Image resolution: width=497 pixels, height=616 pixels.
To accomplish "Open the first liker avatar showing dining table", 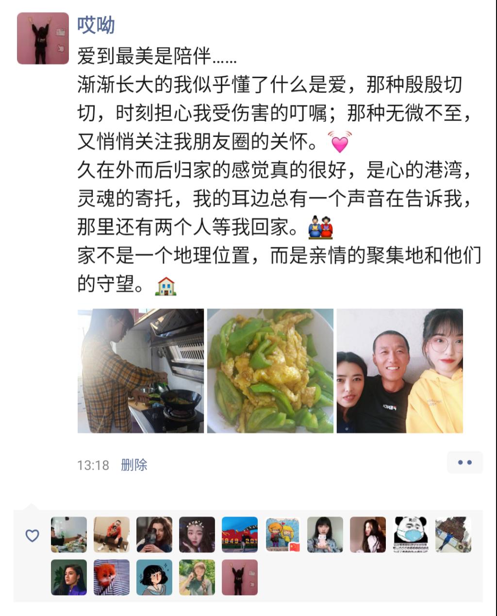I will coord(69,535).
